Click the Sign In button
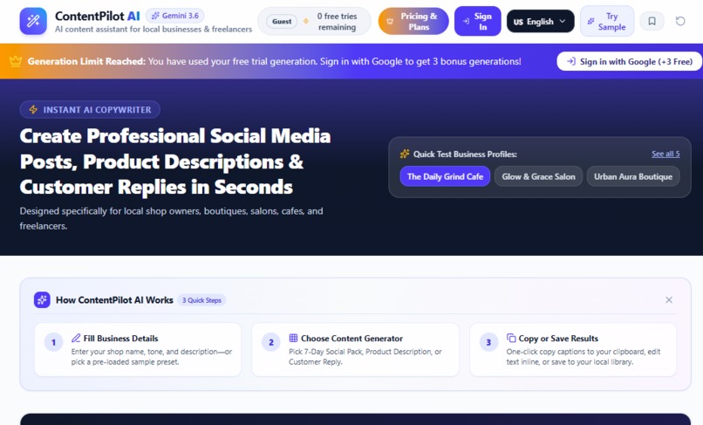Image resolution: width=703 pixels, height=425 pixels. pos(477,21)
